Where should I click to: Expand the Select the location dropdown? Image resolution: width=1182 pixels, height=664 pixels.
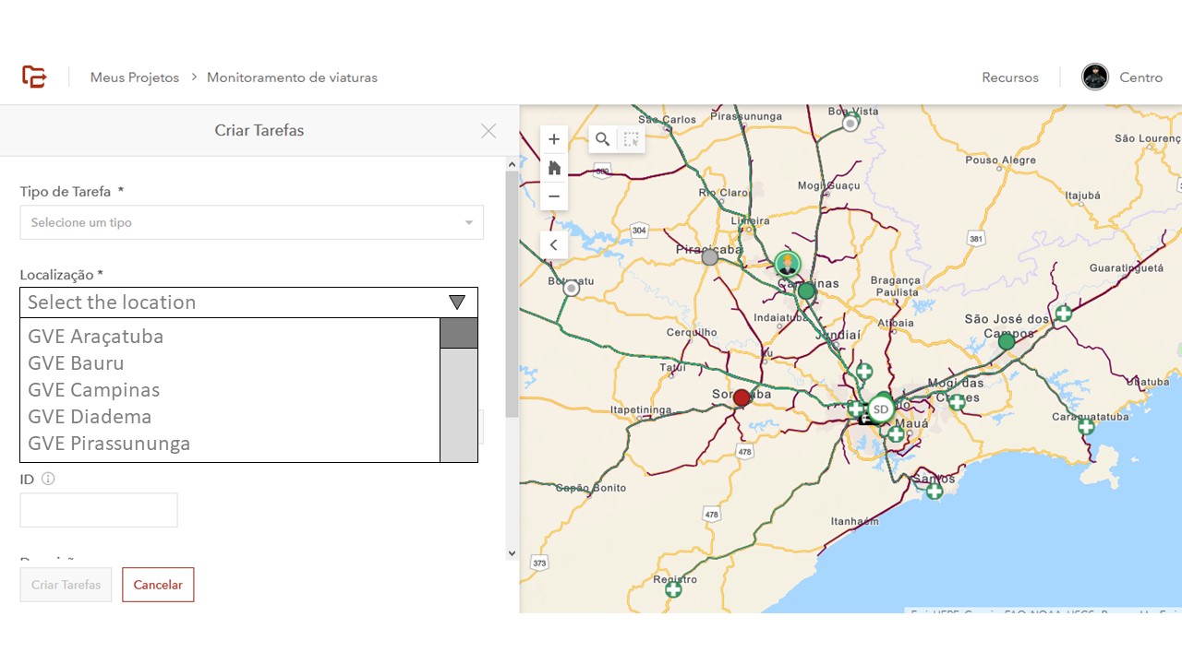pyautogui.click(x=249, y=302)
